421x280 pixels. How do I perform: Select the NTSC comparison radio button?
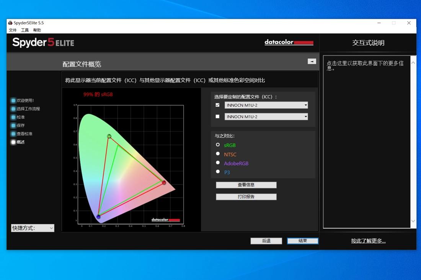pos(218,154)
